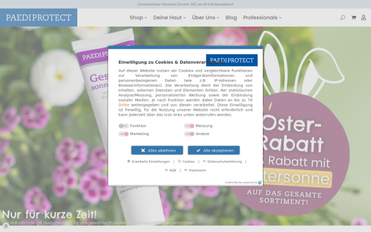
Task: Enable the Marketing cookie switch
Action: point(124,134)
